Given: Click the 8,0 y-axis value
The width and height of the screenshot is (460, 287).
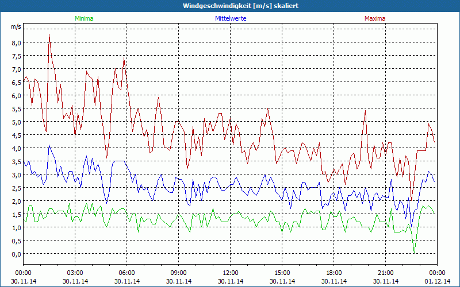Looking at the screenshot, I should click(16, 42).
